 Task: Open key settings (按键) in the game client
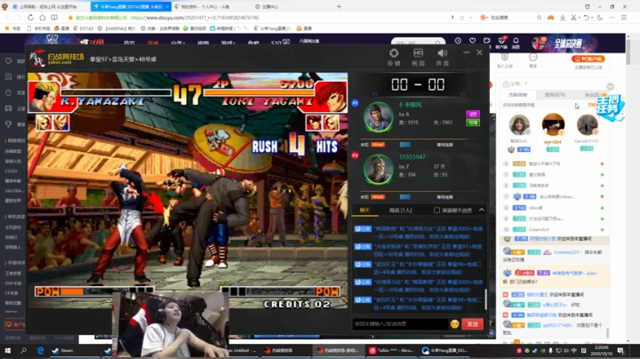point(394,57)
